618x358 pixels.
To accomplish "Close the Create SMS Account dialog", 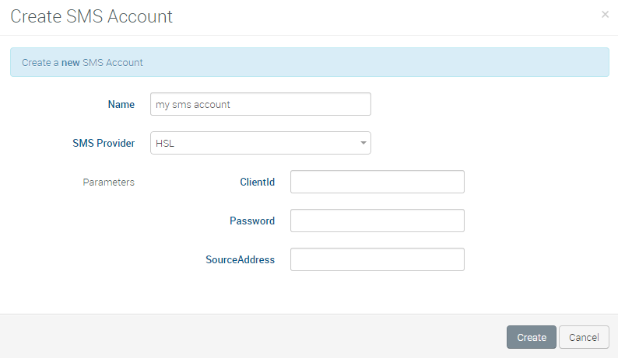I will 605,15.
